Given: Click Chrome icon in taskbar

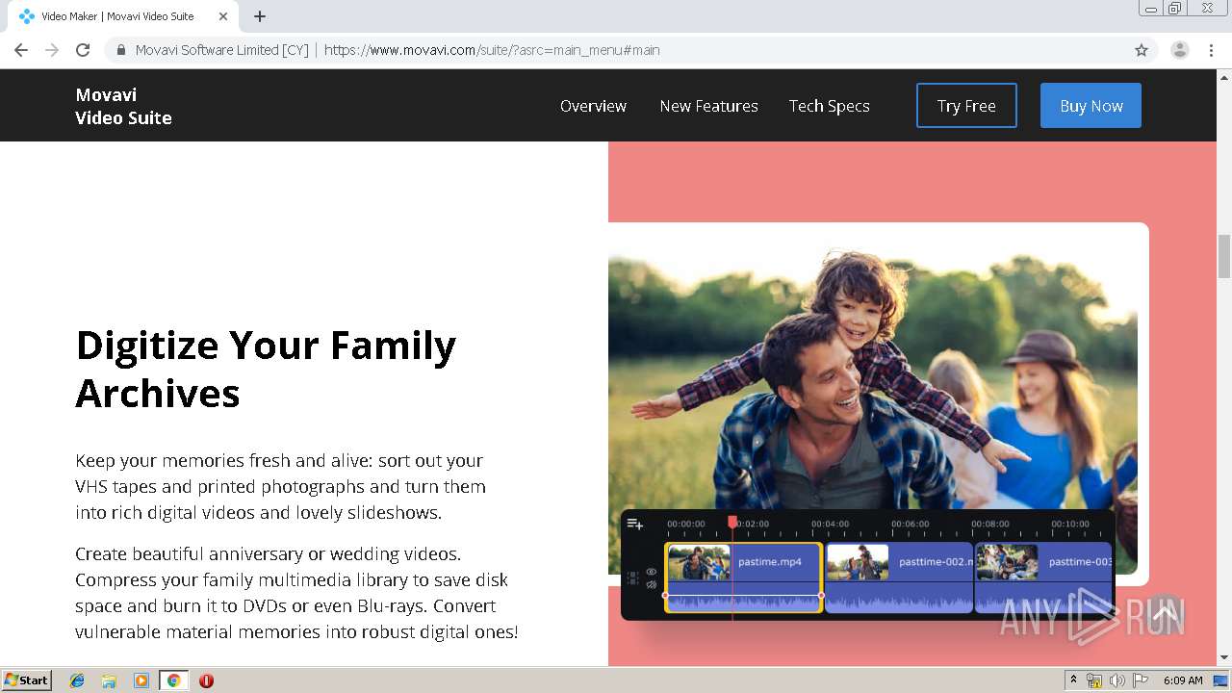Looking at the screenshot, I should 173,680.
